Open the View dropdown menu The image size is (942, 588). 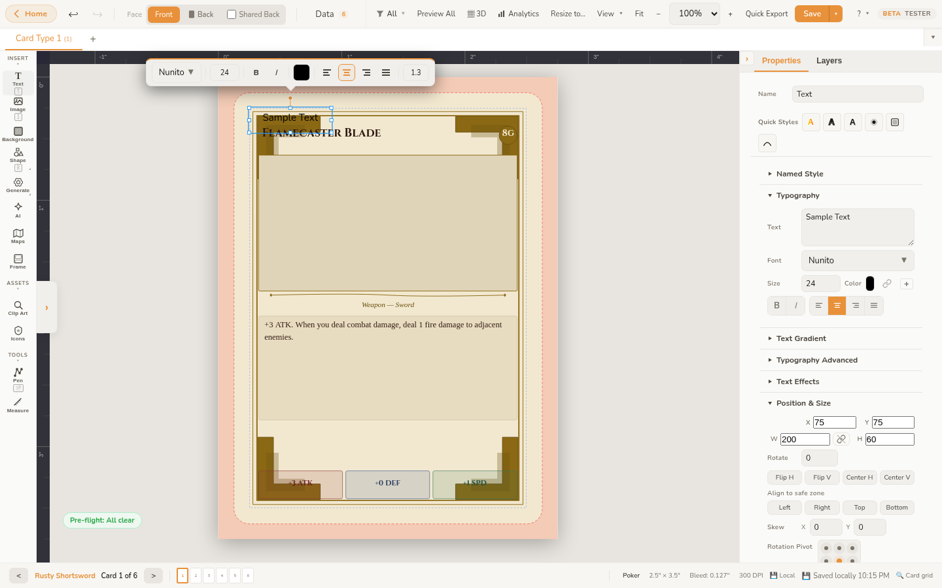610,14
